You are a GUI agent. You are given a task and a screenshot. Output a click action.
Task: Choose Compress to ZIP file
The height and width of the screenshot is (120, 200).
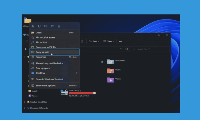[x=46, y=47]
